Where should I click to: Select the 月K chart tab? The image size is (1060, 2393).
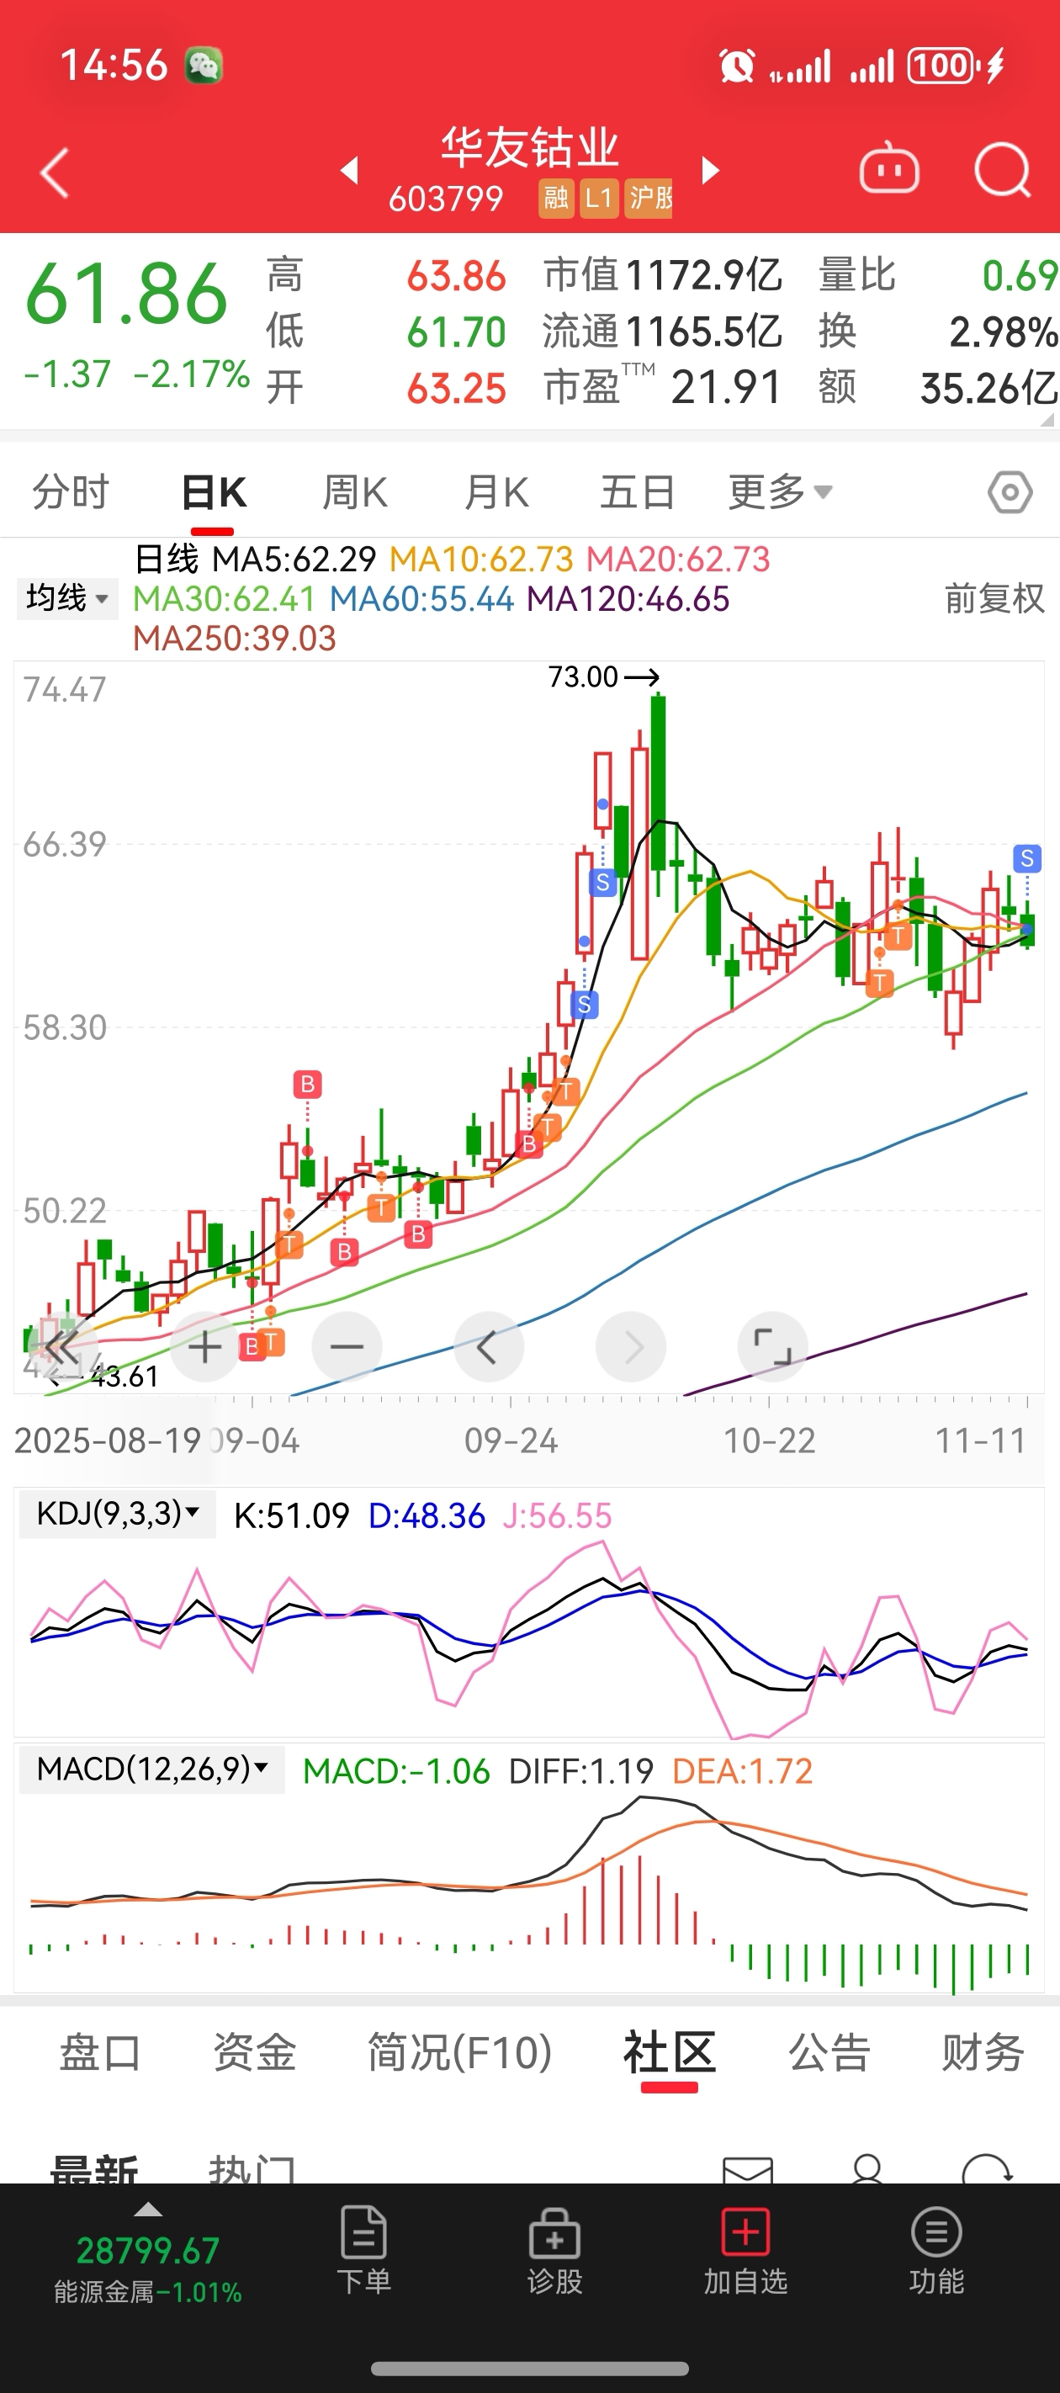[x=497, y=491]
